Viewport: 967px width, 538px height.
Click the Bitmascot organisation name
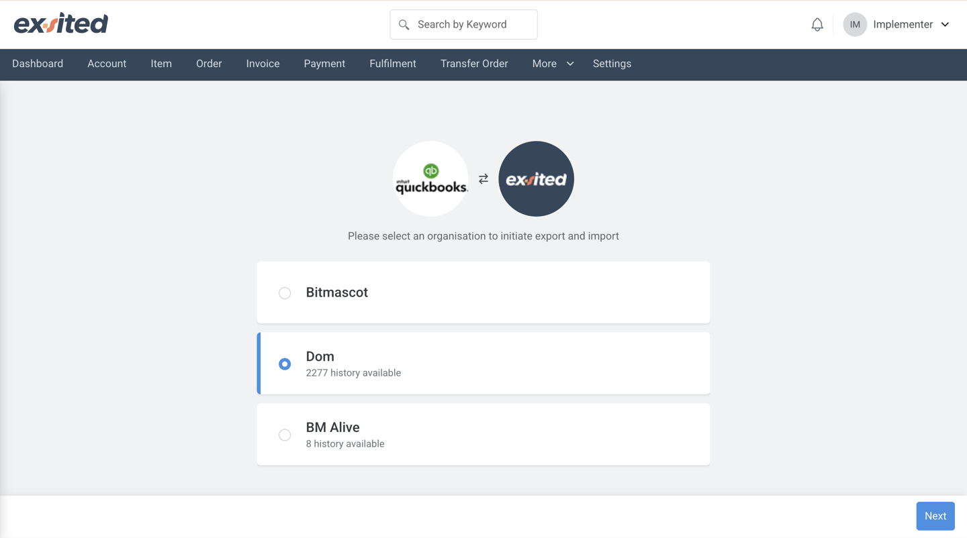tap(337, 292)
